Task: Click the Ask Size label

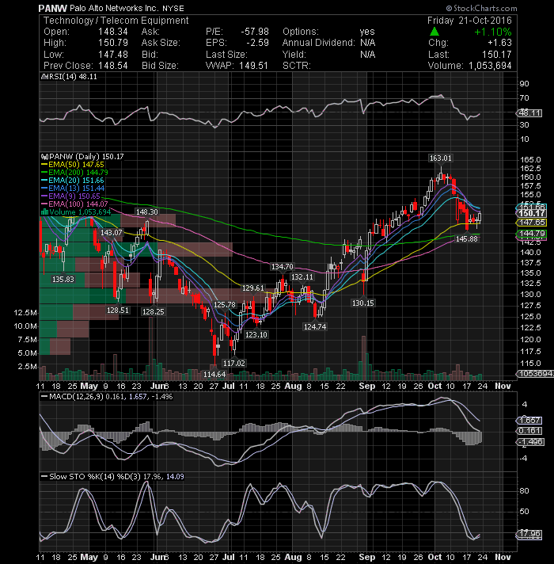Action: pos(161,43)
